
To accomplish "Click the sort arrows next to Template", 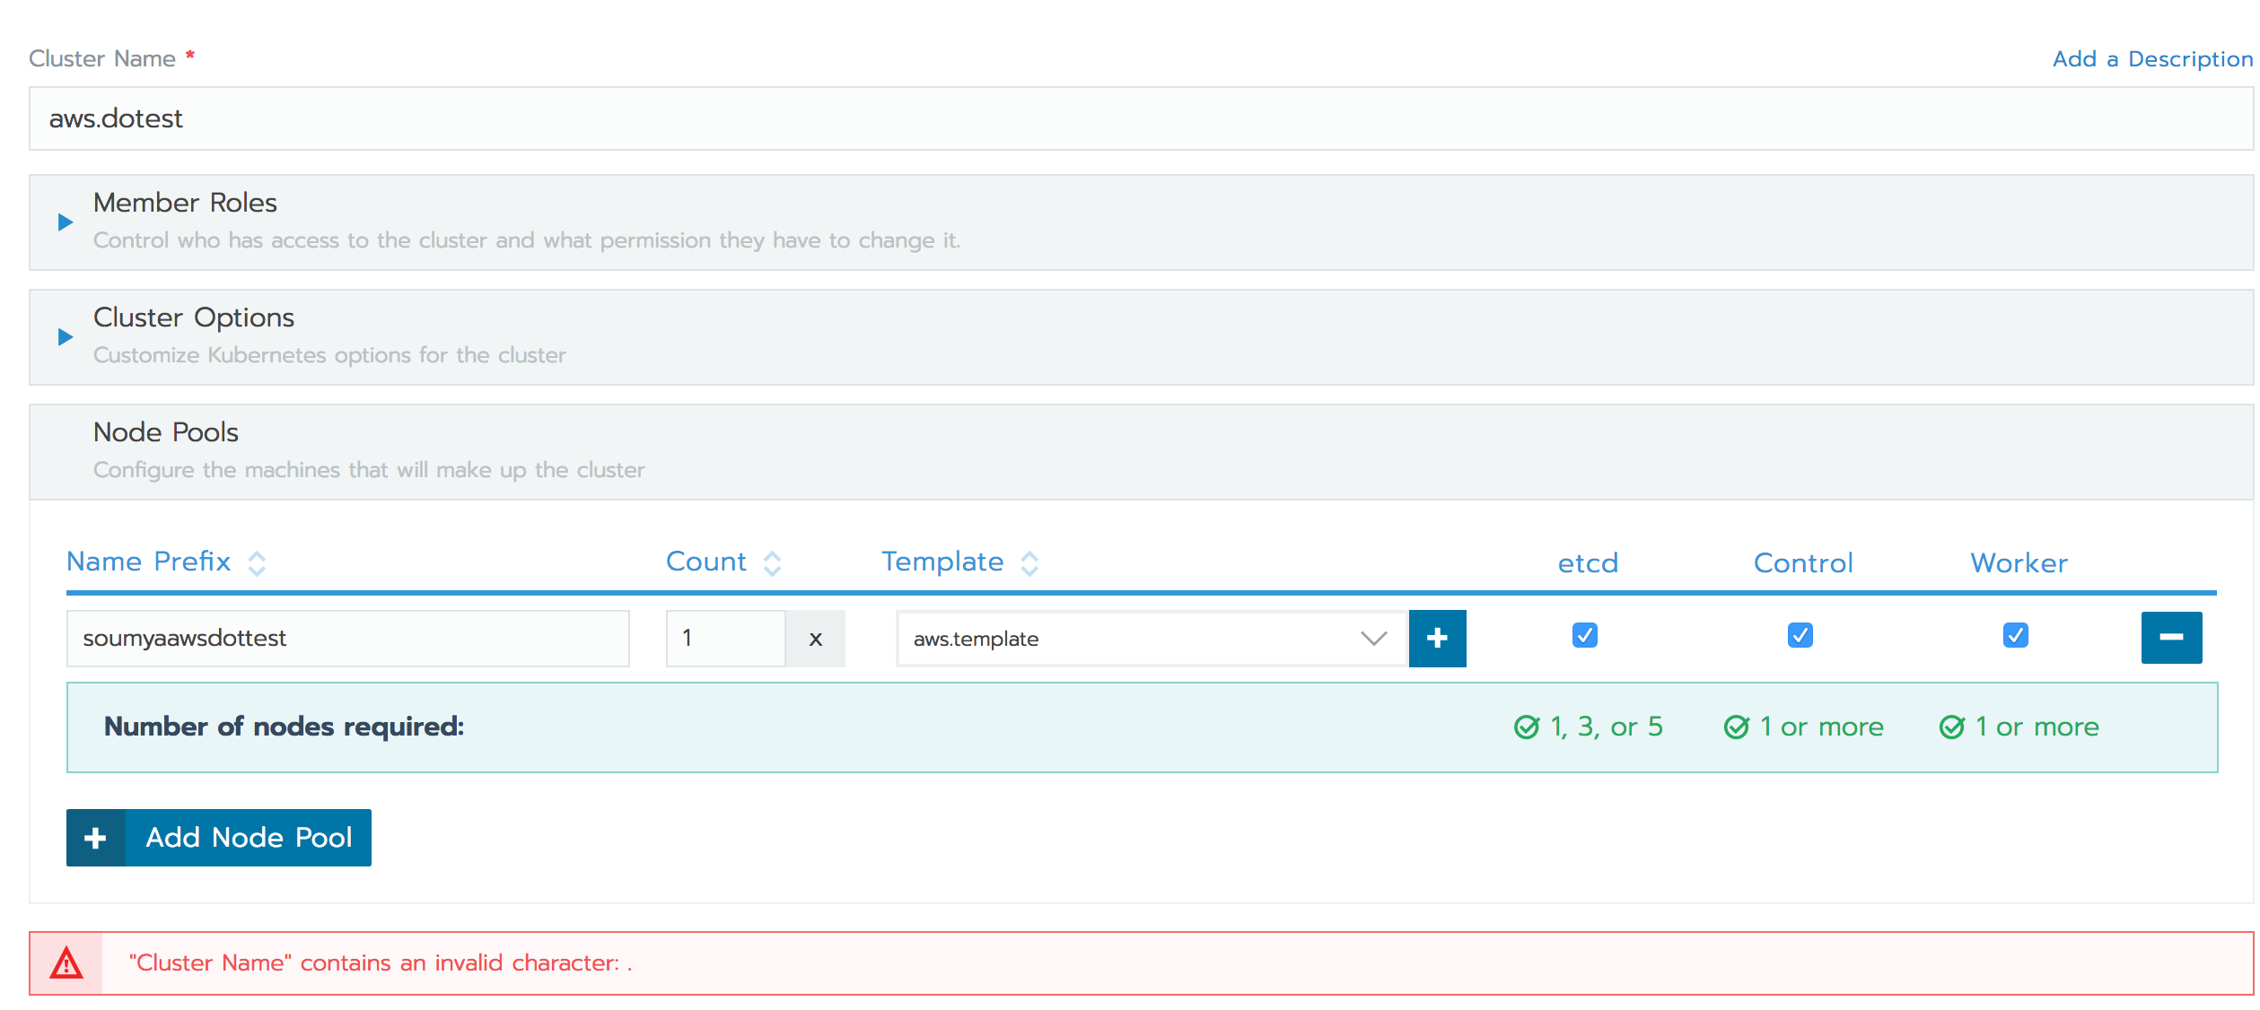I will [x=1029, y=563].
